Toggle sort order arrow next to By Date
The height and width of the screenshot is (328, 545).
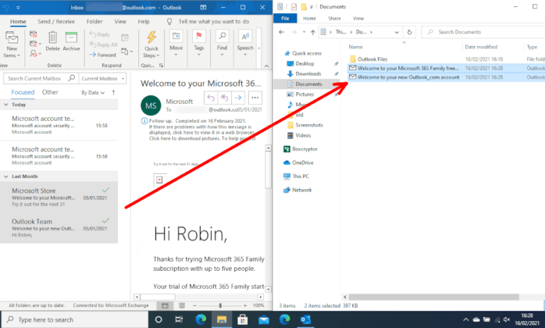pyautogui.click(x=114, y=92)
